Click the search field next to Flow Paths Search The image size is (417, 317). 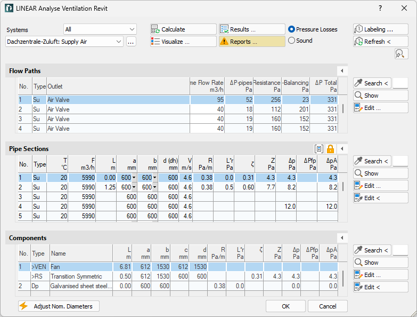400,83
